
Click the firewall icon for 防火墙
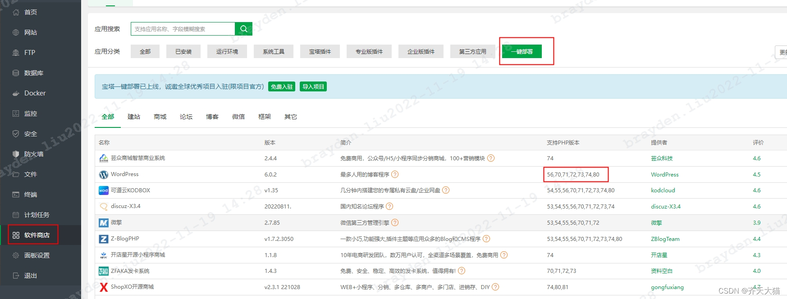pyautogui.click(x=16, y=154)
